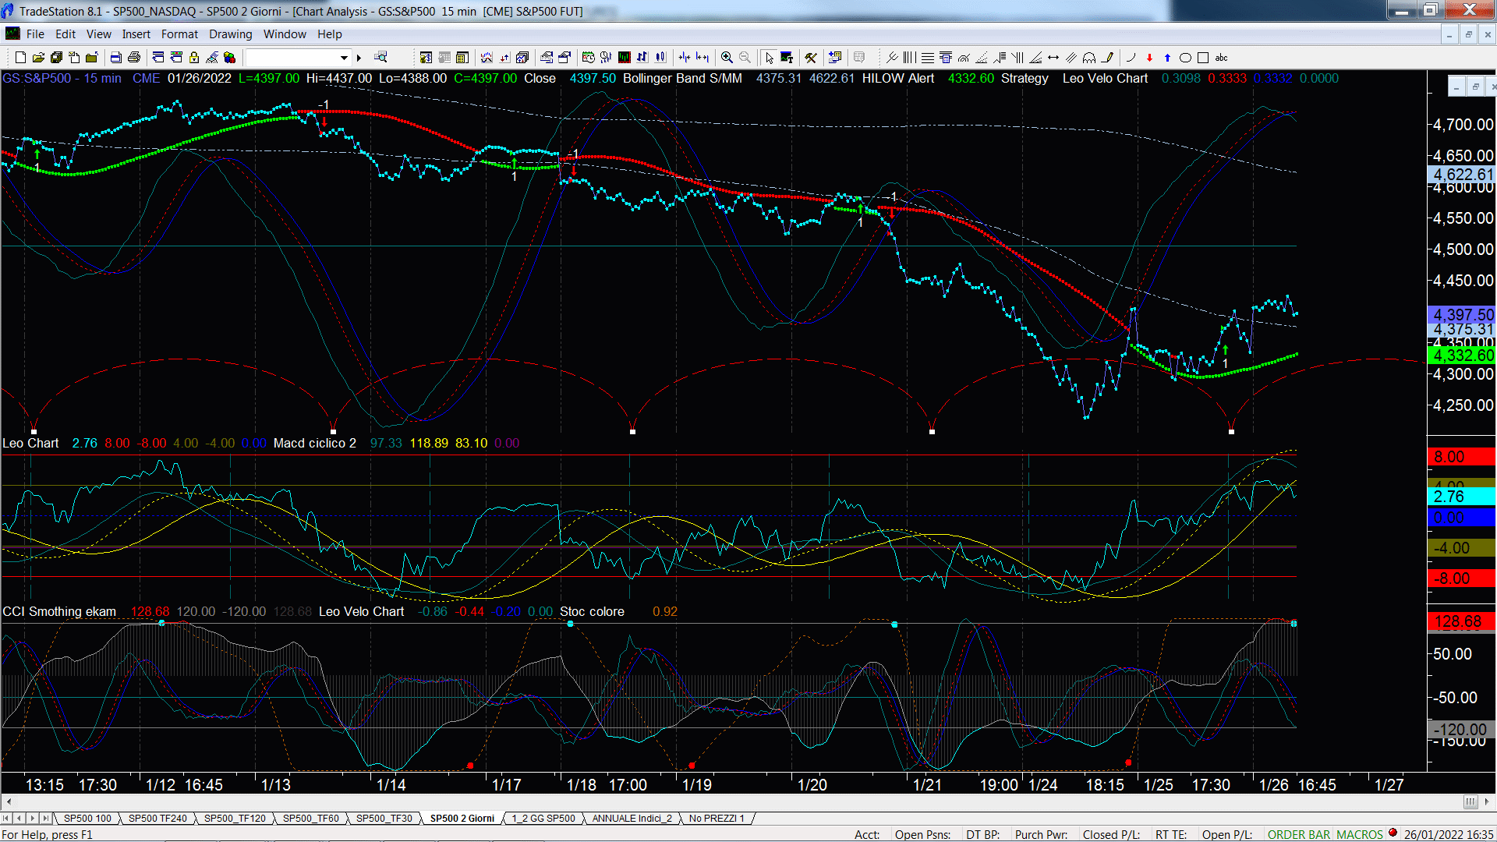The width and height of the screenshot is (1497, 842).
Task: Switch to the 1_2 GG SP500 tab
Action: click(543, 818)
